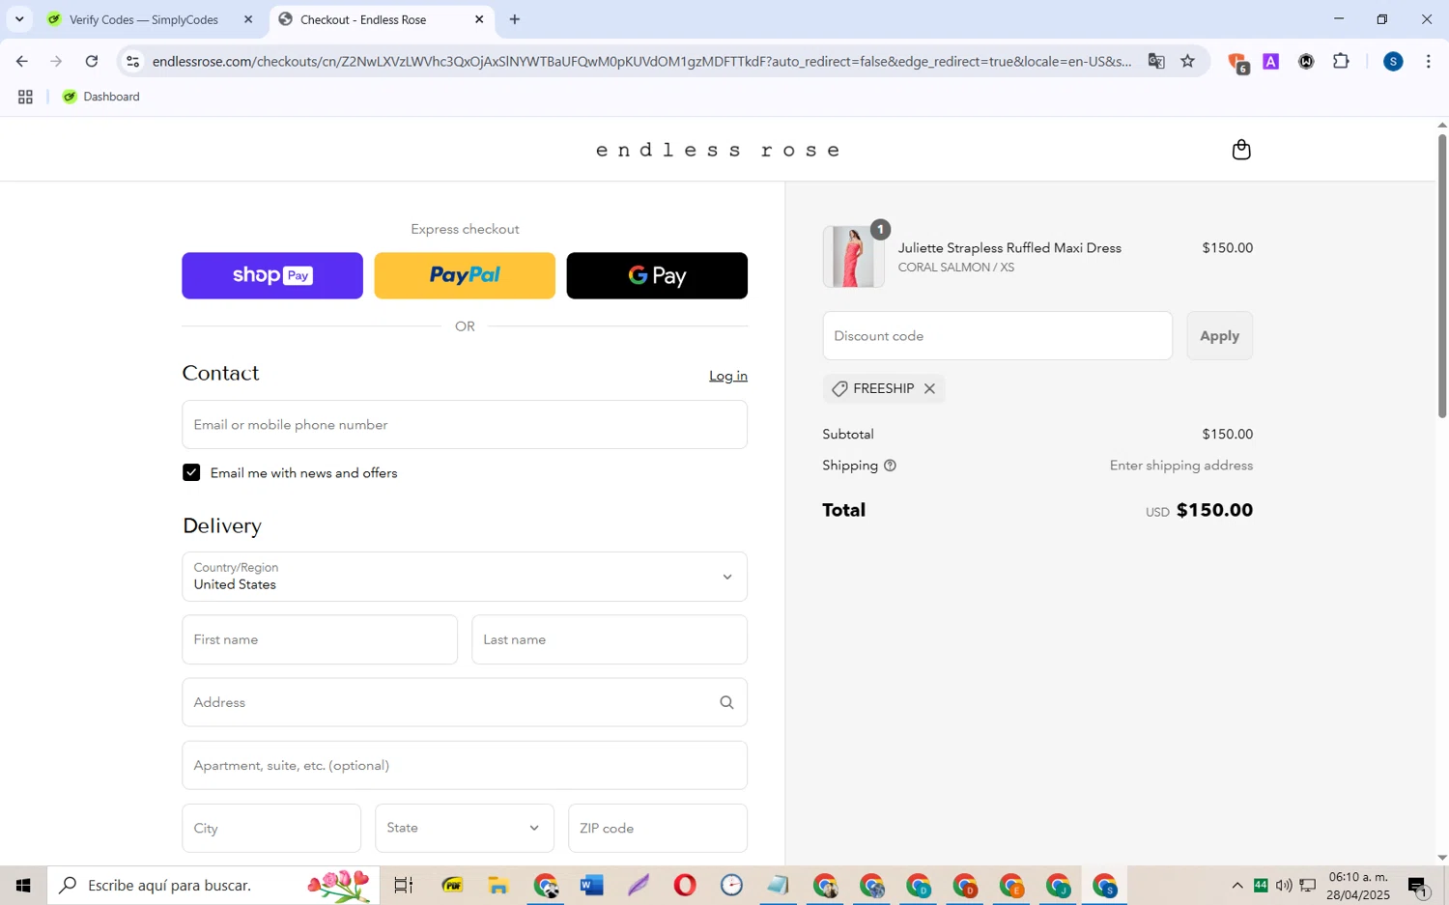Viewport: 1449px width, 905px height.
Task: Open File Explorer from taskbar
Action: click(498, 885)
